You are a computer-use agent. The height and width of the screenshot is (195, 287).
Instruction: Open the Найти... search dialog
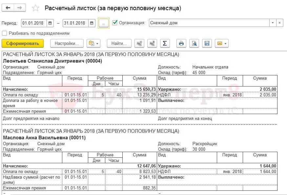119,43
